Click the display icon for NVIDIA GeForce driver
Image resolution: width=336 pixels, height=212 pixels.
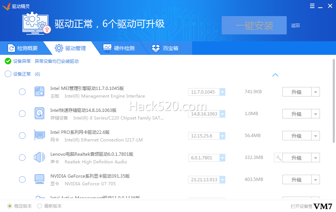click(39, 179)
